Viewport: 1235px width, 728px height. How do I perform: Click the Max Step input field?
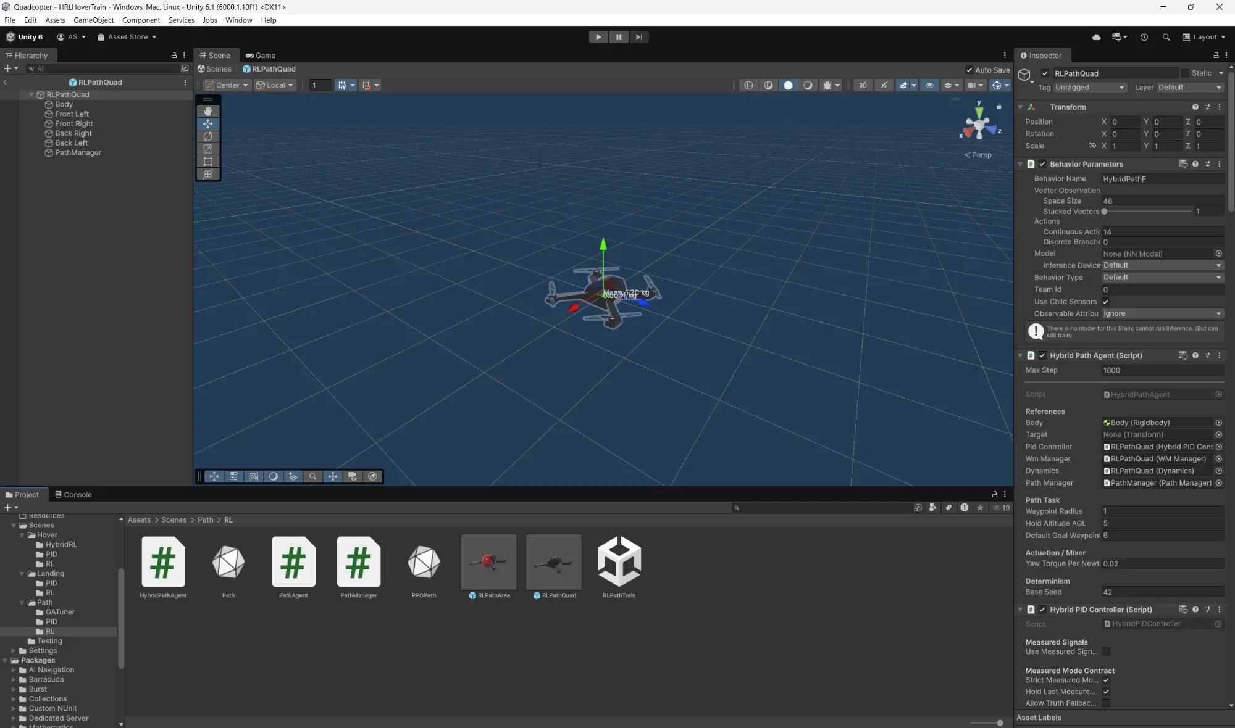(1163, 370)
